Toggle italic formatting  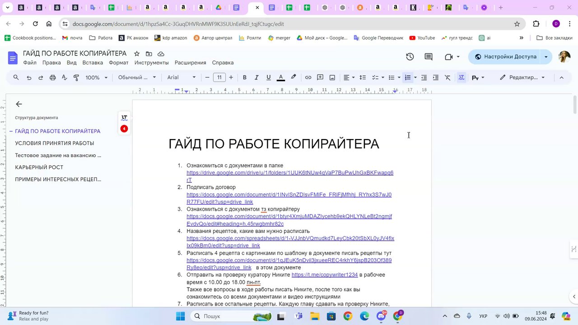pyautogui.click(x=256, y=78)
